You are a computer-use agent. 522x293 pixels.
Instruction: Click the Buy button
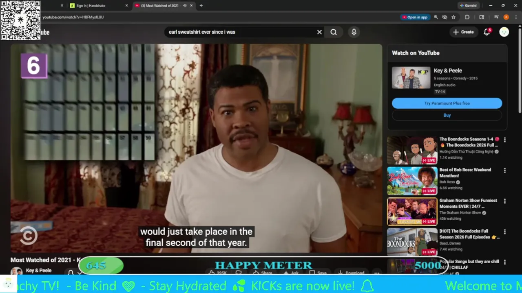(447, 116)
